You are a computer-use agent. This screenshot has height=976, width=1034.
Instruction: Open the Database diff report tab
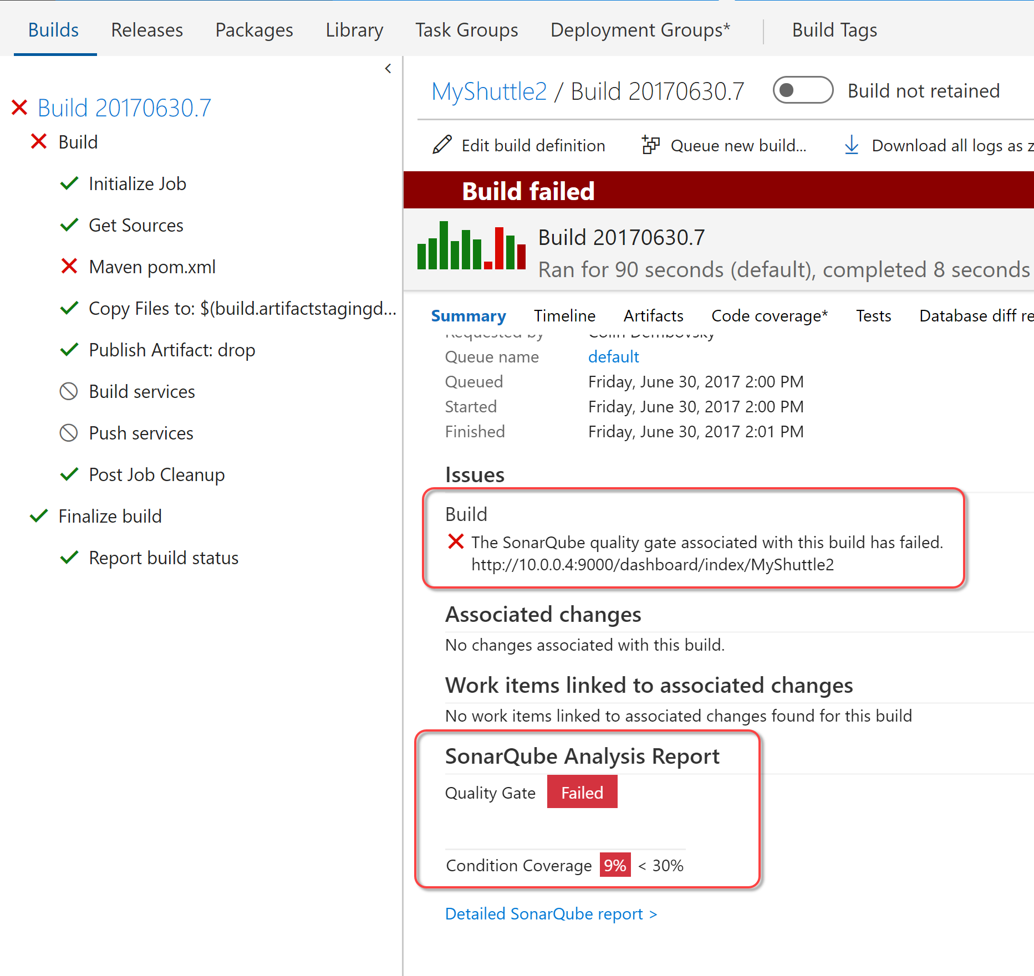point(976,316)
